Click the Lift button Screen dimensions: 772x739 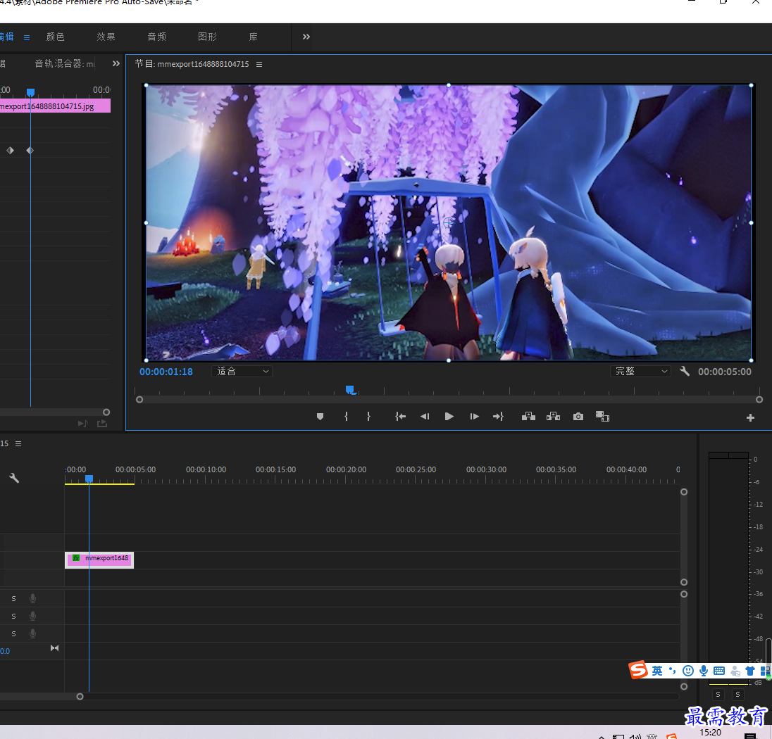(528, 417)
